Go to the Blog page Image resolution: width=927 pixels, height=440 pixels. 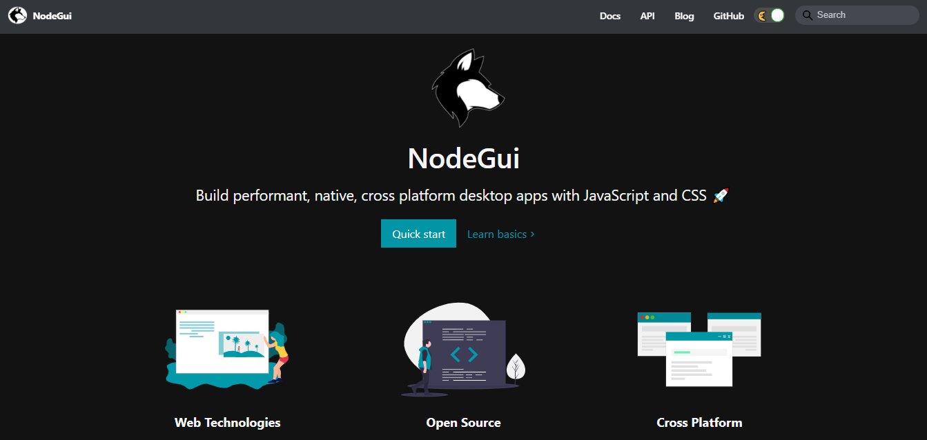(x=684, y=16)
